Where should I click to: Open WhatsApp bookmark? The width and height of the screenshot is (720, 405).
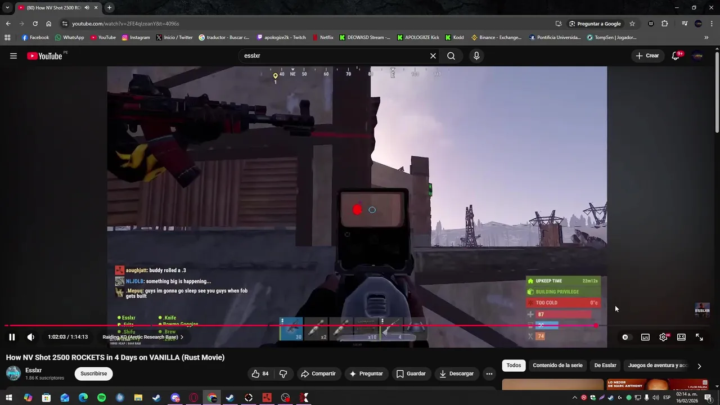(x=70, y=38)
